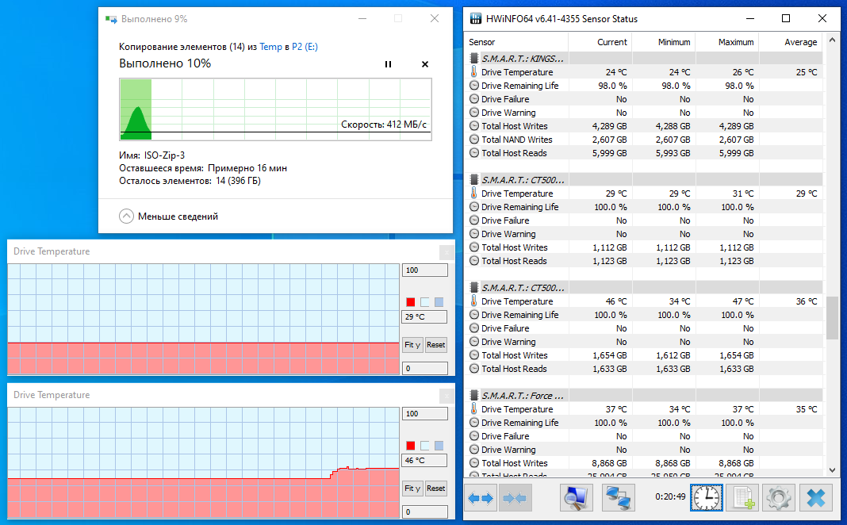Open the remote sensor monitoring icon

tap(618, 497)
